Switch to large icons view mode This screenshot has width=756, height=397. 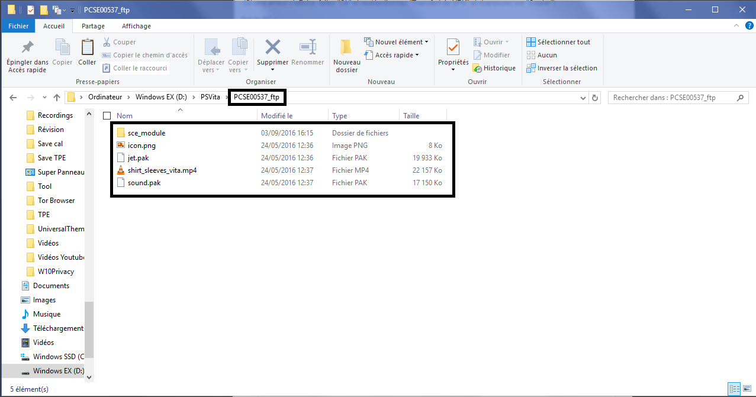tap(748, 389)
